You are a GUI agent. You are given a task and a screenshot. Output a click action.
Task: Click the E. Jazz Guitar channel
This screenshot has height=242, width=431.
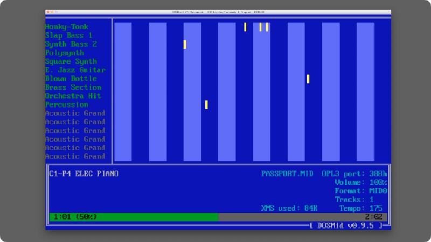point(75,70)
